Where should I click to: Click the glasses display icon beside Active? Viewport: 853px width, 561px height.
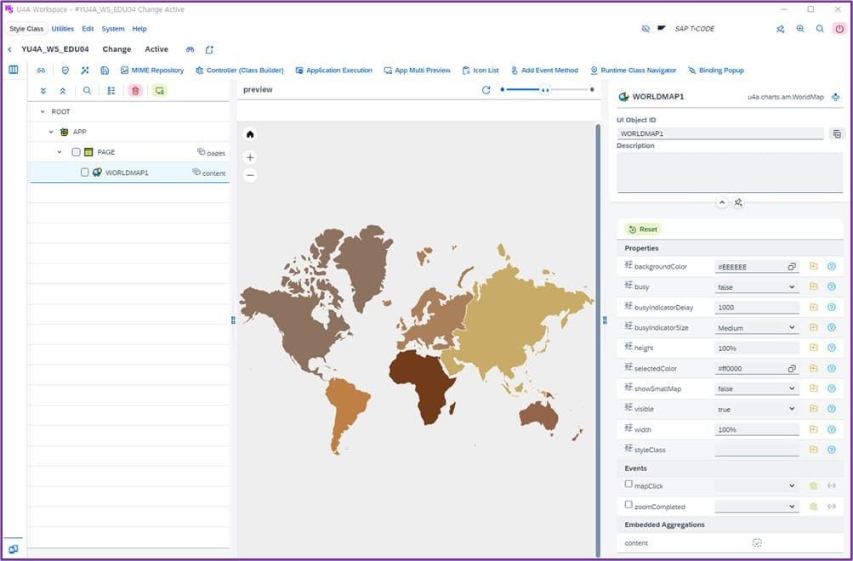(x=190, y=49)
